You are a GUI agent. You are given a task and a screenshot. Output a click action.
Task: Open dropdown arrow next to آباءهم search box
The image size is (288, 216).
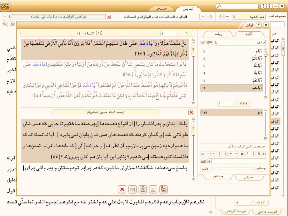(x=216, y=42)
